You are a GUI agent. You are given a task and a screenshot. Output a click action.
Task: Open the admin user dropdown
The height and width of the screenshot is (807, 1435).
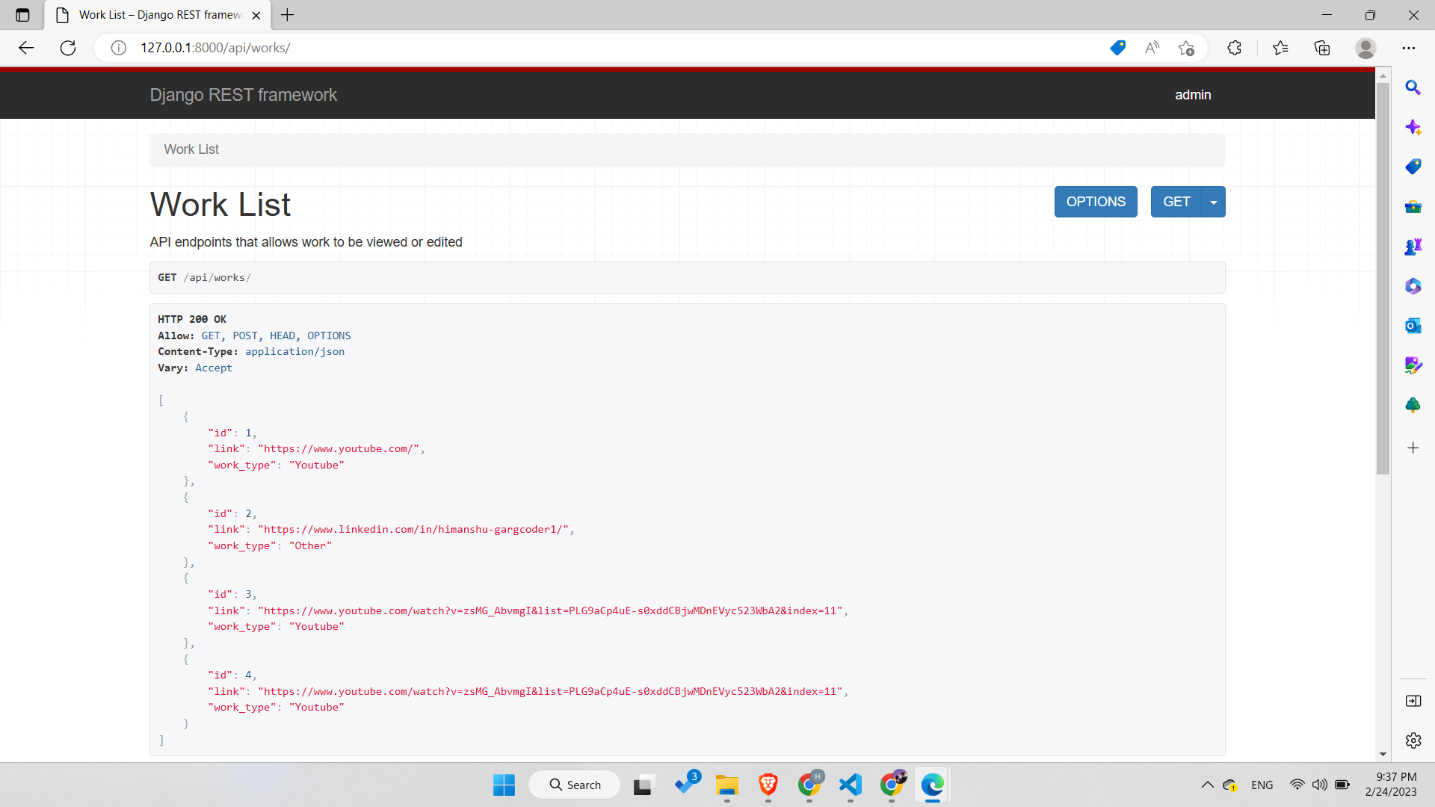click(x=1192, y=95)
